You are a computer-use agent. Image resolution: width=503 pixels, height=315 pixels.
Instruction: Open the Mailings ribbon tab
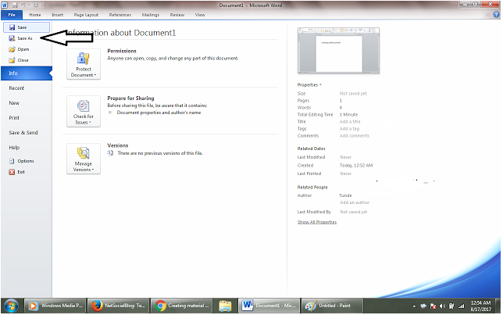point(151,15)
